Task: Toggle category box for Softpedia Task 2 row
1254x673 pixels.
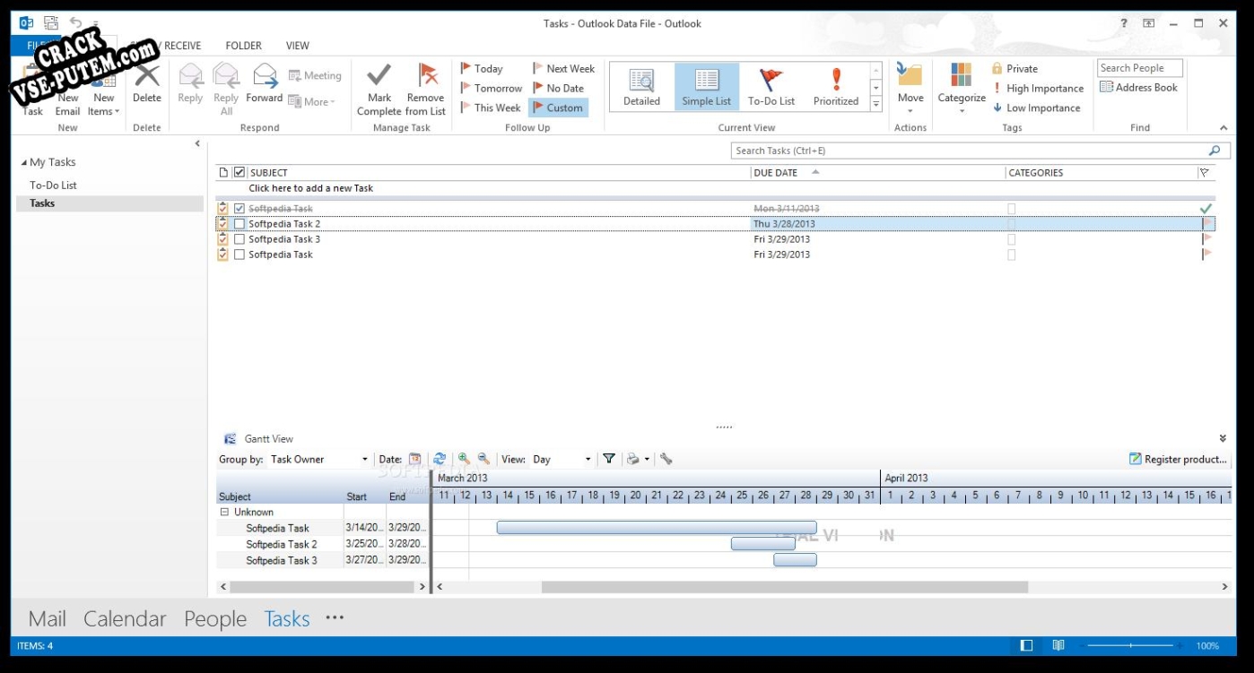Action: click(x=1012, y=224)
